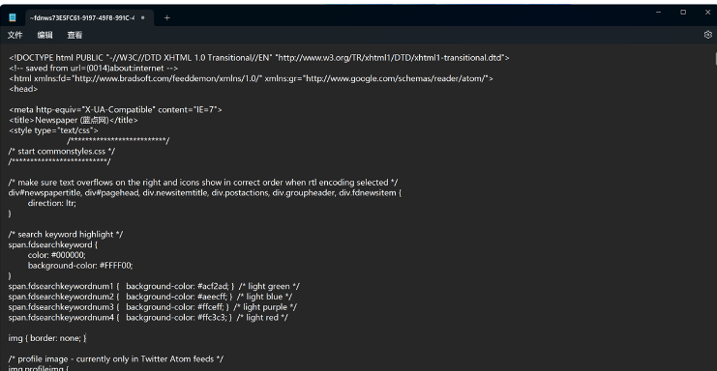Viewport: 717px width, 371px height.
Task: Open the 文件 menu
Action: coord(15,35)
